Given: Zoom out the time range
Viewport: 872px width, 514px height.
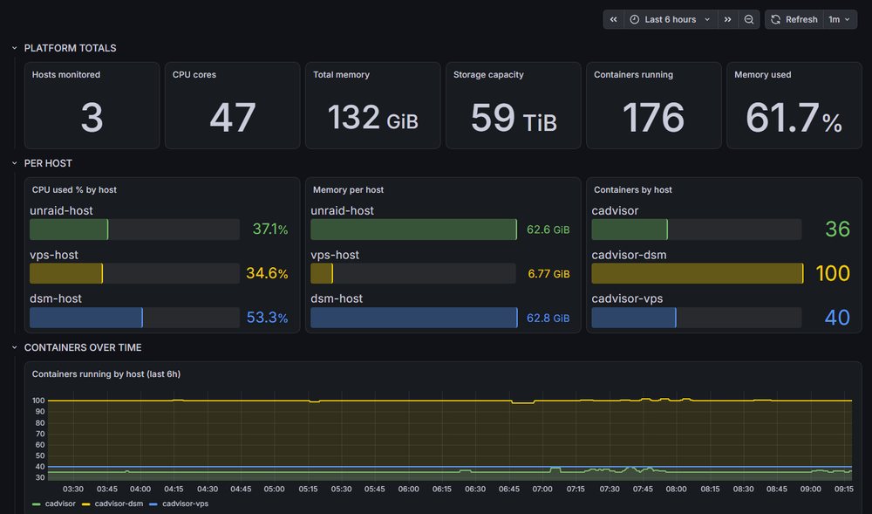Looking at the screenshot, I should point(749,19).
